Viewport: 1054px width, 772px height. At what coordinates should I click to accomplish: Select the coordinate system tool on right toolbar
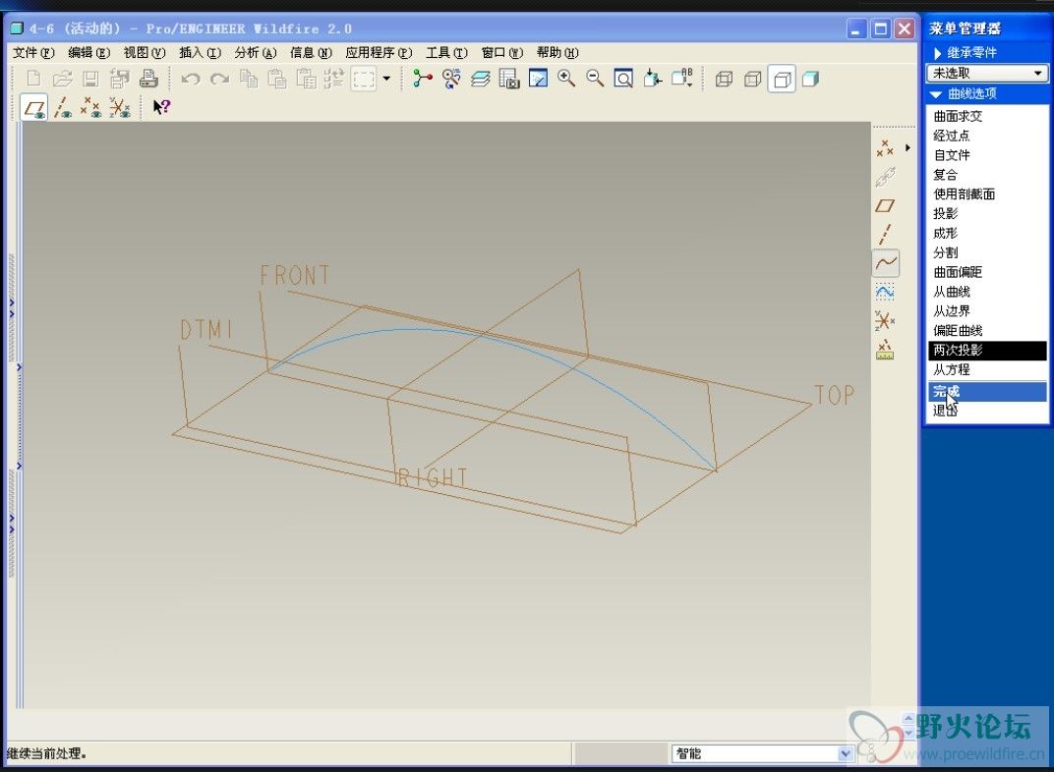pos(885,321)
